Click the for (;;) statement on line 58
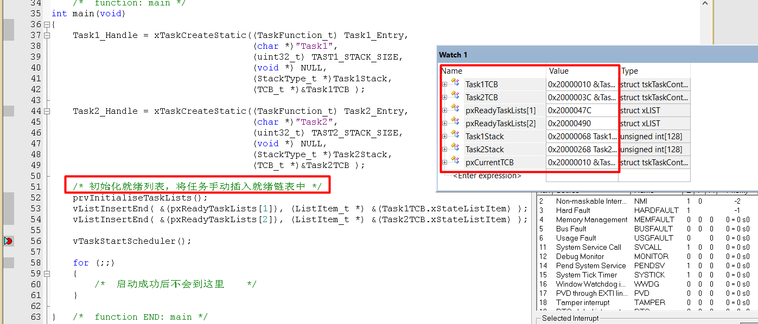758x324 pixels. coord(94,263)
